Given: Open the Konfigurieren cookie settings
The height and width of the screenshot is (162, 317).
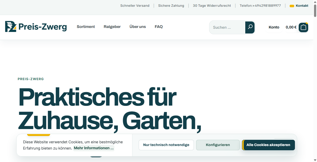Looking at the screenshot, I should (218, 145).
